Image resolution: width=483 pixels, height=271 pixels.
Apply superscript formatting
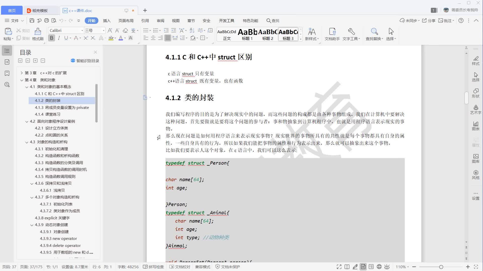[x=86, y=38]
